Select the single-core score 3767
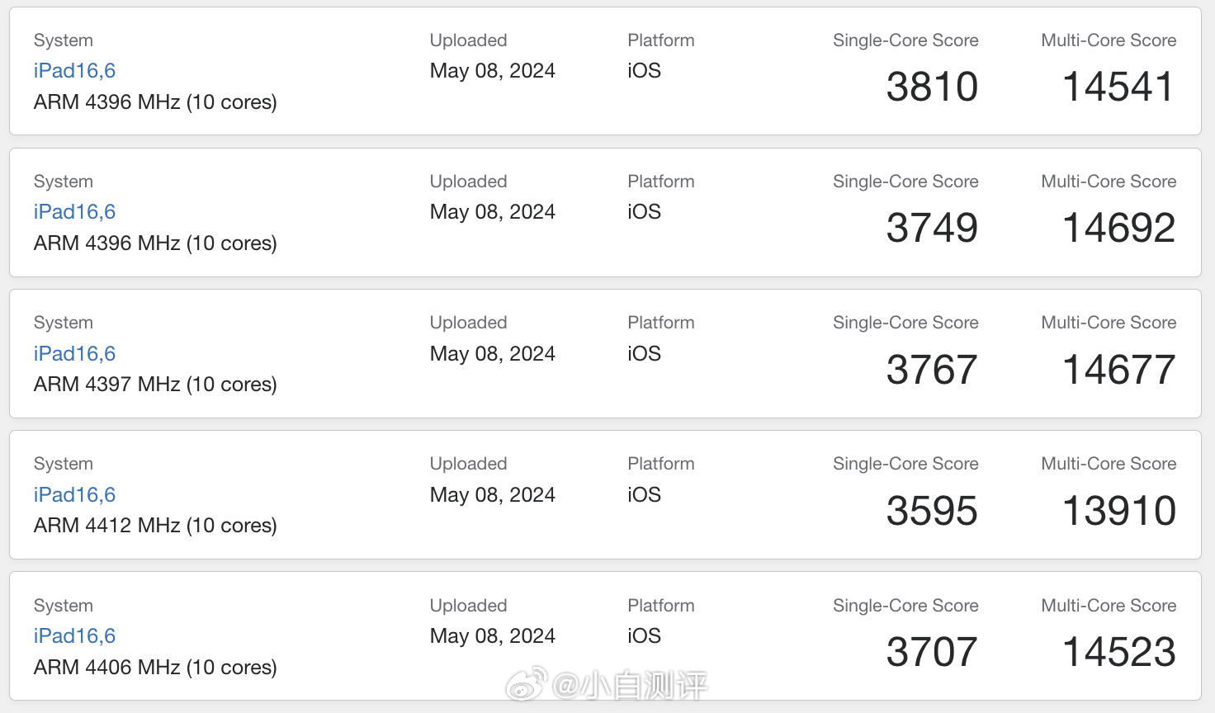The height and width of the screenshot is (713, 1215). [x=932, y=370]
